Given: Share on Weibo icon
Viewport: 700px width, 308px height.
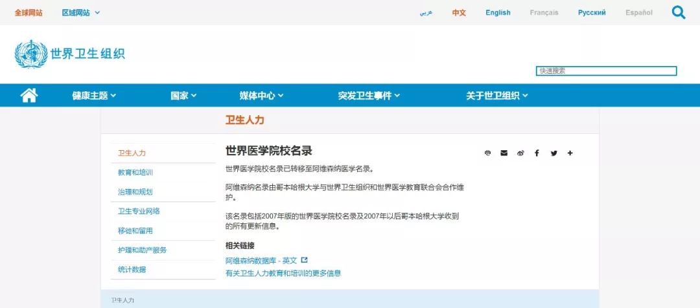Looking at the screenshot, I should click(x=520, y=153).
